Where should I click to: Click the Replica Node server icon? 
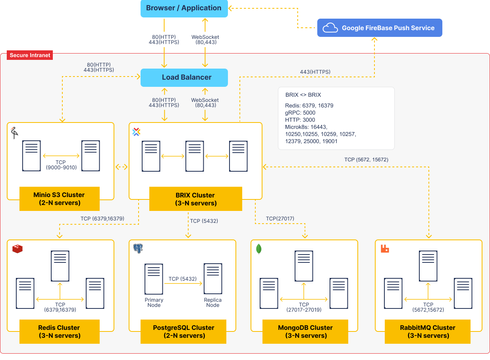pyautogui.click(x=213, y=279)
